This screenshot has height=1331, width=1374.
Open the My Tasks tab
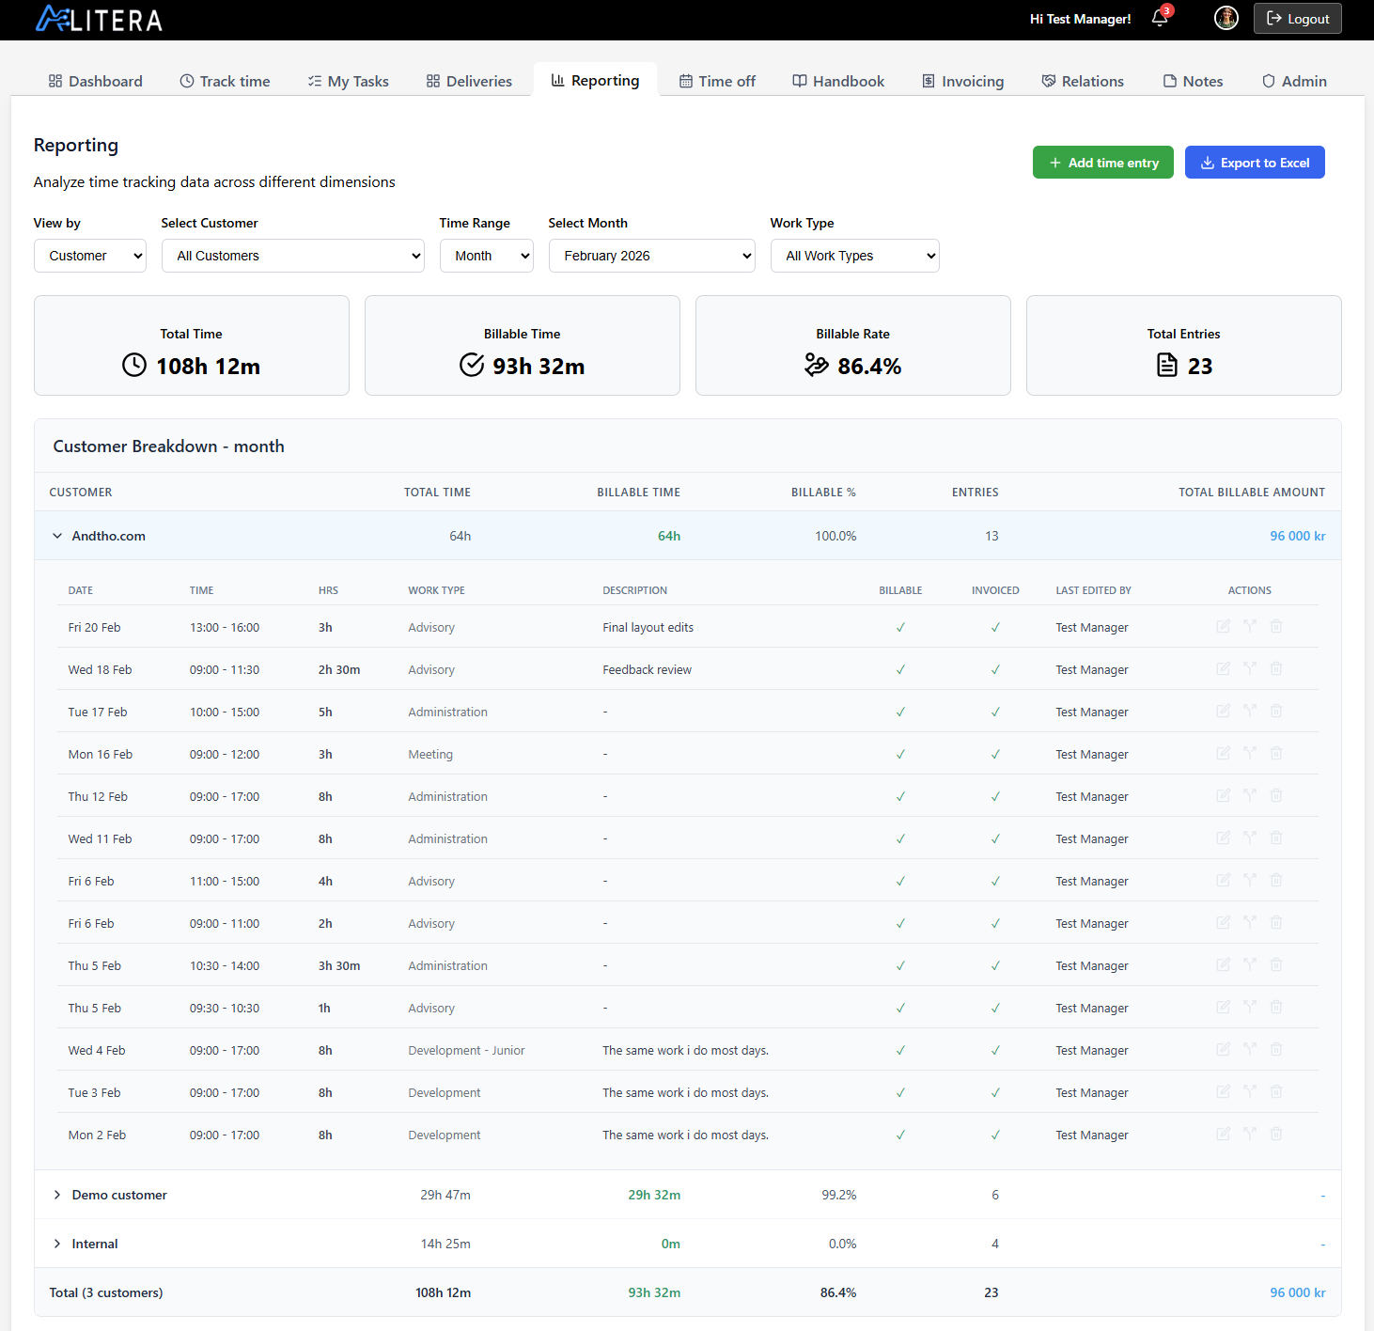click(348, 81)
